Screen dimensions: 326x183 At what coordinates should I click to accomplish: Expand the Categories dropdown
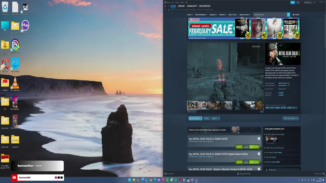(x=213, y=15)
